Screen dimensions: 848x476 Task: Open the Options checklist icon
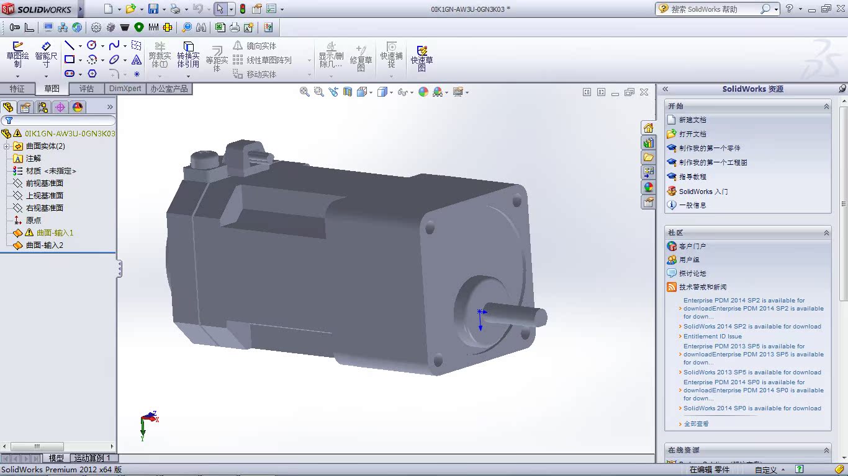tap(271, 9)
